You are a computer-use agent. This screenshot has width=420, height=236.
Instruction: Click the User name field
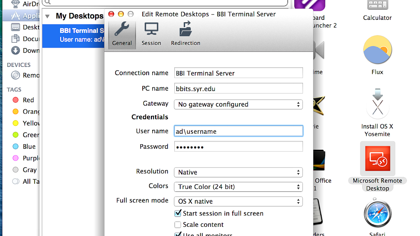239,131
